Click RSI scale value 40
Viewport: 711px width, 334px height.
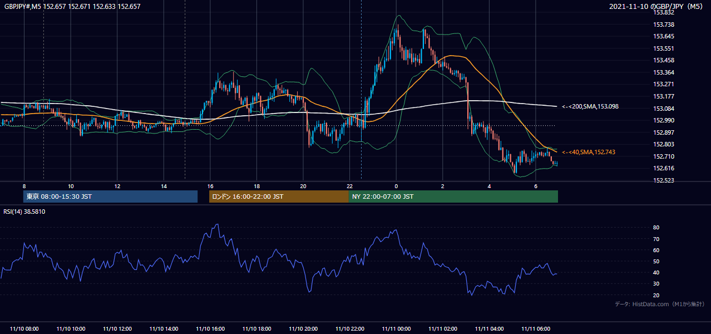point(656,272)
